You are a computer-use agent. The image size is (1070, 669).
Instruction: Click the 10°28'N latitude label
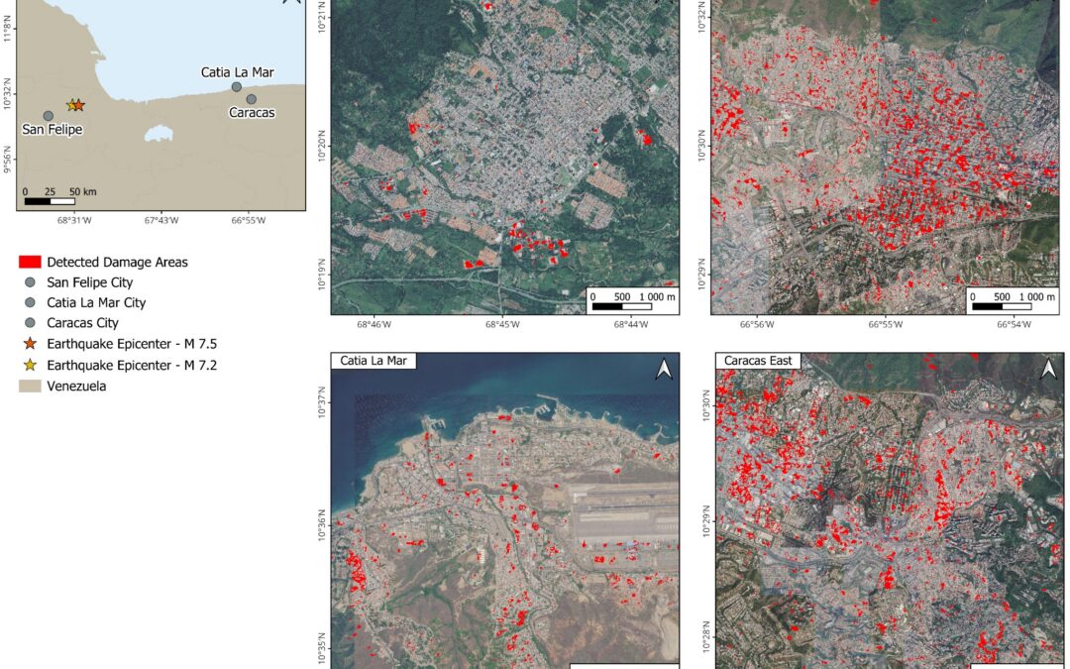705,637
